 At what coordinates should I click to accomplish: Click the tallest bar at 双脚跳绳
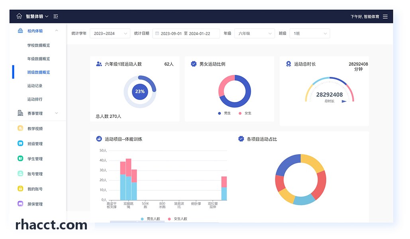click(128, 179)
